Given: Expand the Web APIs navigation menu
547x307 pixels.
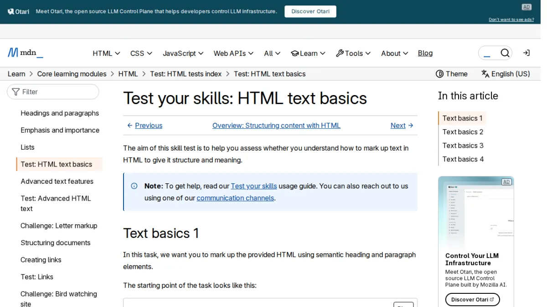Looking at the screenshot, I should [234, 53].
